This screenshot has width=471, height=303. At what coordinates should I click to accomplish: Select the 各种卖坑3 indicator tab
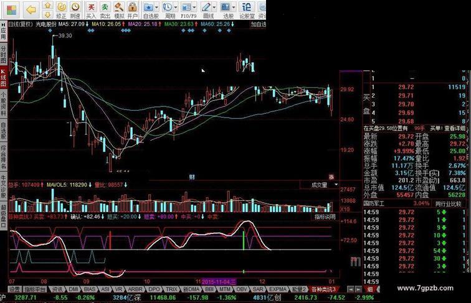[323, 289]
